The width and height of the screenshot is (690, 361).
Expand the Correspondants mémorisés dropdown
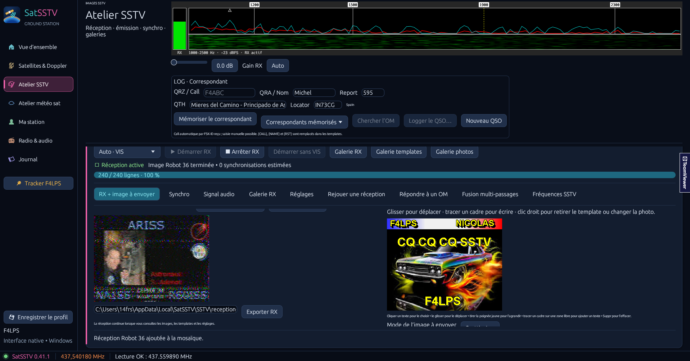[304, 122]
